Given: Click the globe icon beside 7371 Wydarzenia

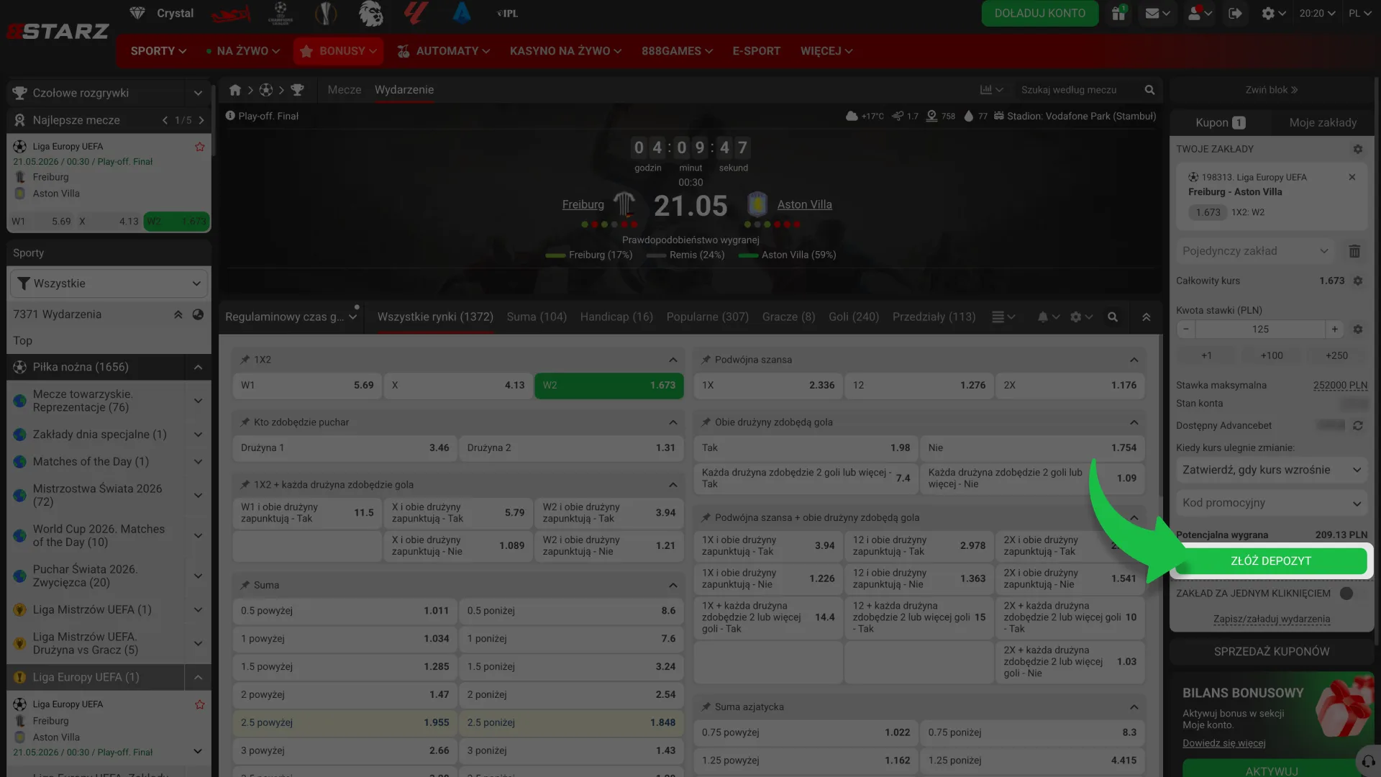Looking at the screenshot, I should tap(198, 314).
